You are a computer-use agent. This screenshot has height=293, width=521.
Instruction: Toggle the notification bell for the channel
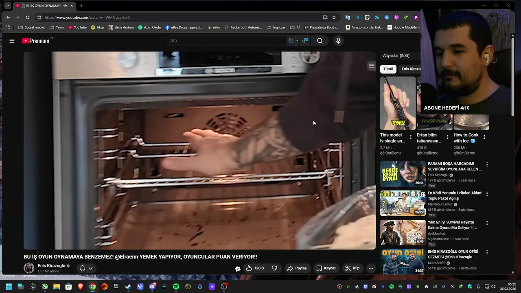pos(82,268)
